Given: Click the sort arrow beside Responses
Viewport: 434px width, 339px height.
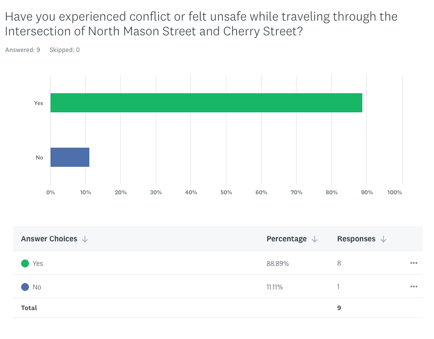Looking at the screenshot, I should tap(383, 239).
